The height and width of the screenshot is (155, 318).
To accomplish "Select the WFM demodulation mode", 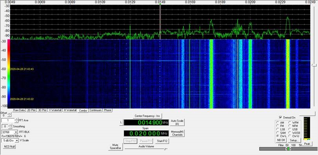I will click(x=290, y=122).
